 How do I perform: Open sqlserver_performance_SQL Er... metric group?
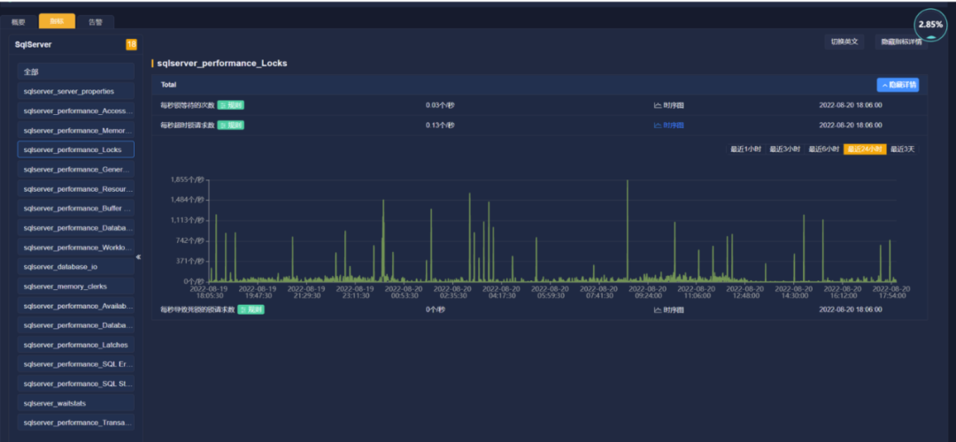coord(75,364)
